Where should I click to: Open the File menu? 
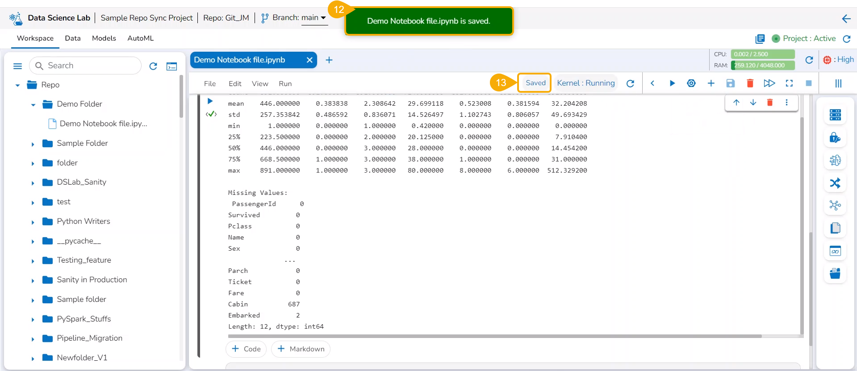pos(209,84)
